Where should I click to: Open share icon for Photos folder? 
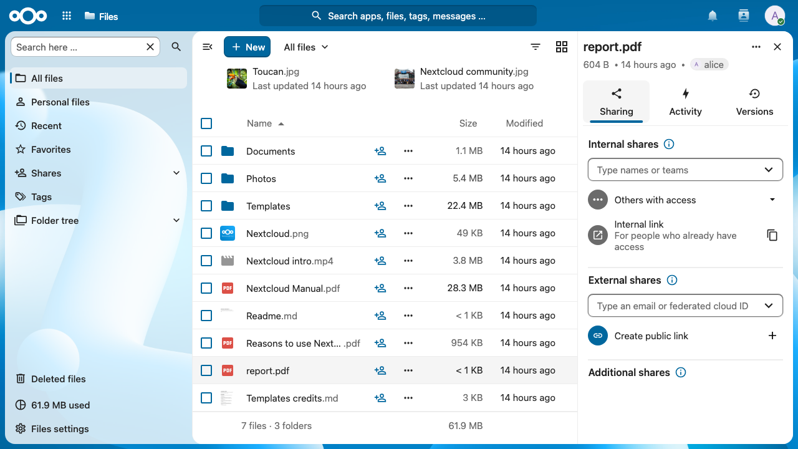point(380,178)
